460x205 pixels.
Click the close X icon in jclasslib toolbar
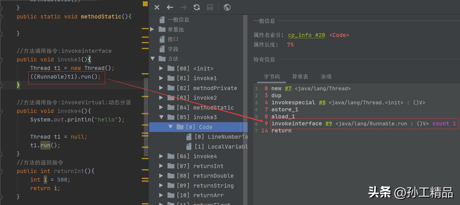(x=157, y=7)
